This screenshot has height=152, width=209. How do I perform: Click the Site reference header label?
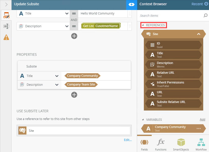(x=155, y=34)
